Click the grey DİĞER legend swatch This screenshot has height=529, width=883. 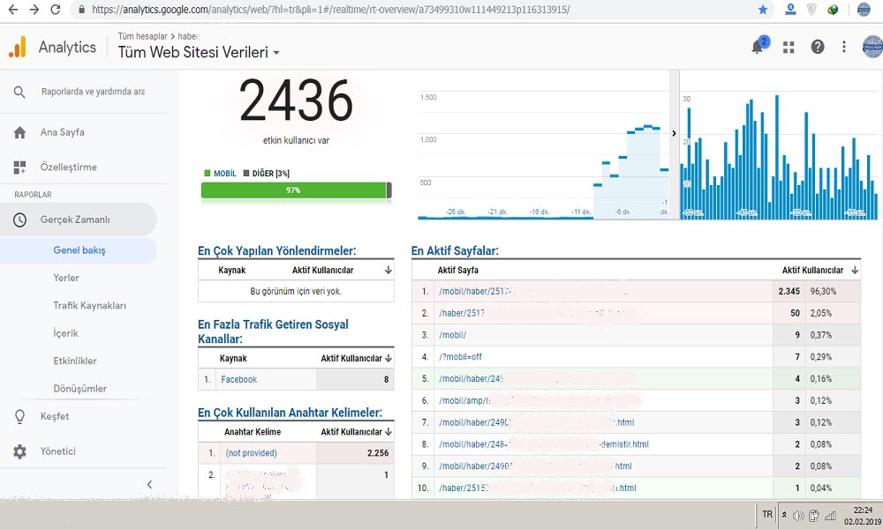pos(246,173)
